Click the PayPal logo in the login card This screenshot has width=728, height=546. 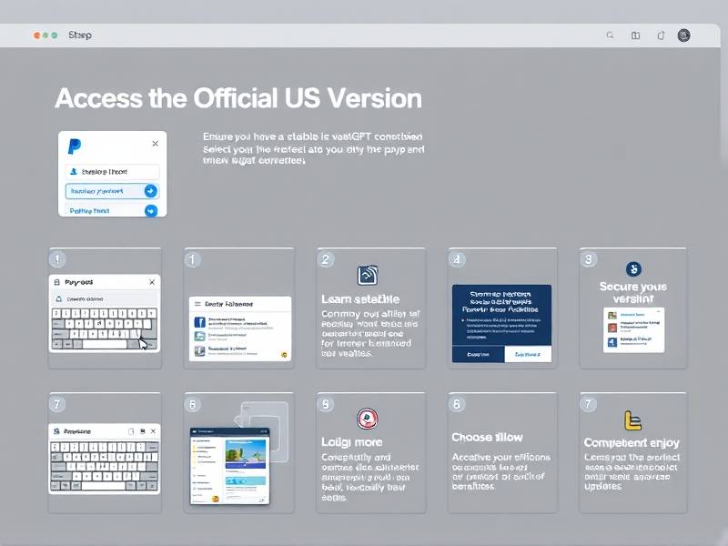pos(75,144)
